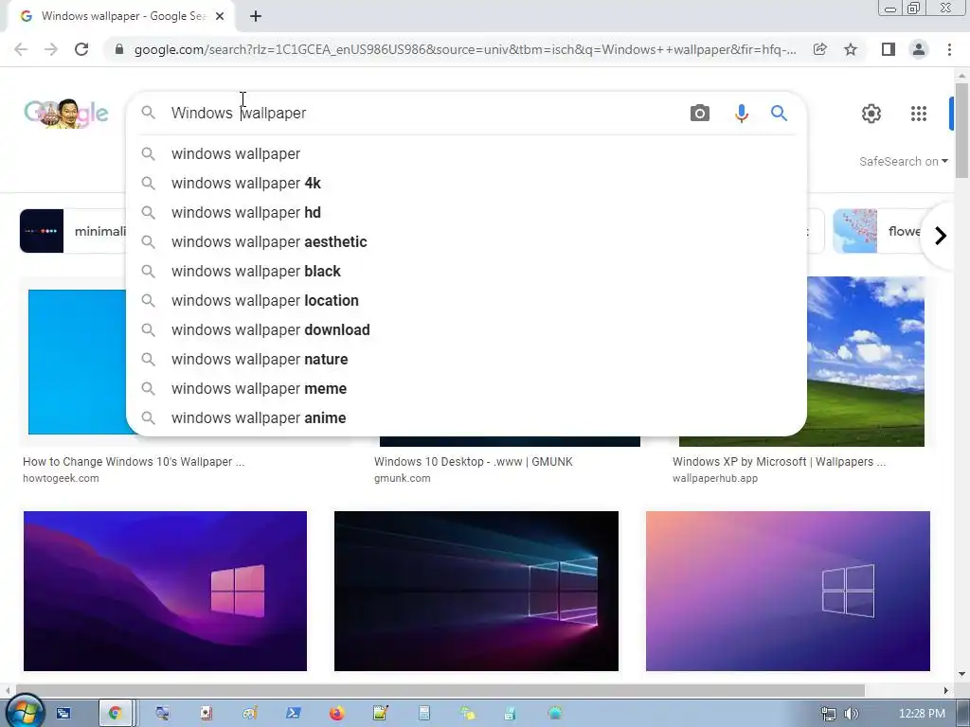The image size is (970, 727).
Task: Open Windows 10 Desktop GMUNK result
Action: [x=474, y=462]
